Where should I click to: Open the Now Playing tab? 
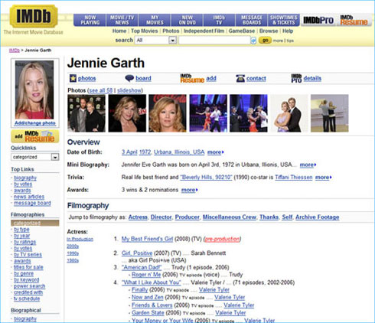[90, 20]
